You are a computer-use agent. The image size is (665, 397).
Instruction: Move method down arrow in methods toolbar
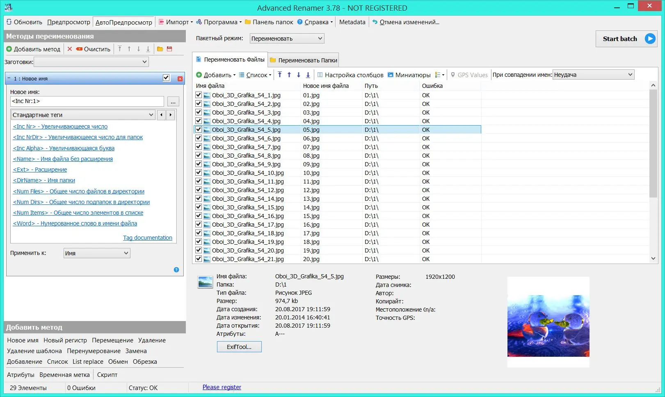[139, 49]
